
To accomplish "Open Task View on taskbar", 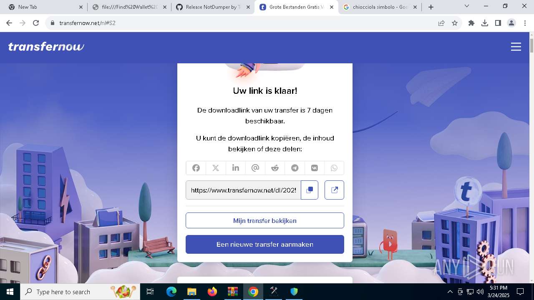I will pos(150,292).
